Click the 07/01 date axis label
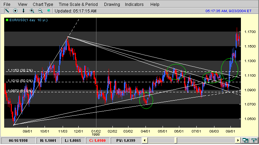The height and width of the screenshot is (145, 259). coord(196,131)
